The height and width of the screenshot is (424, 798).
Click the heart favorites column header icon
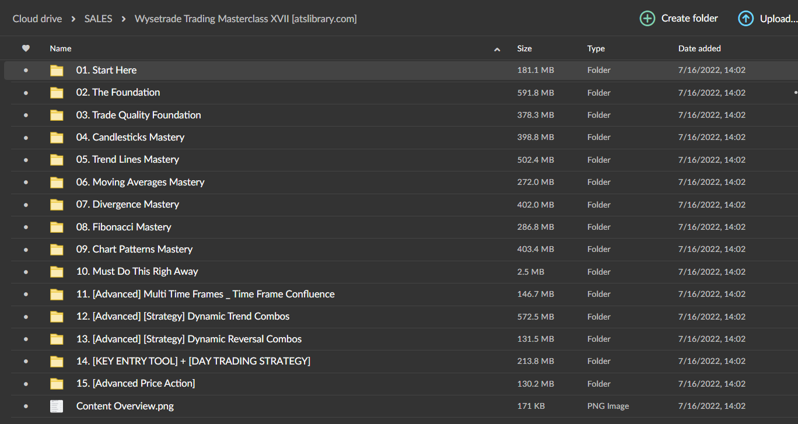(x=26, y=48)
